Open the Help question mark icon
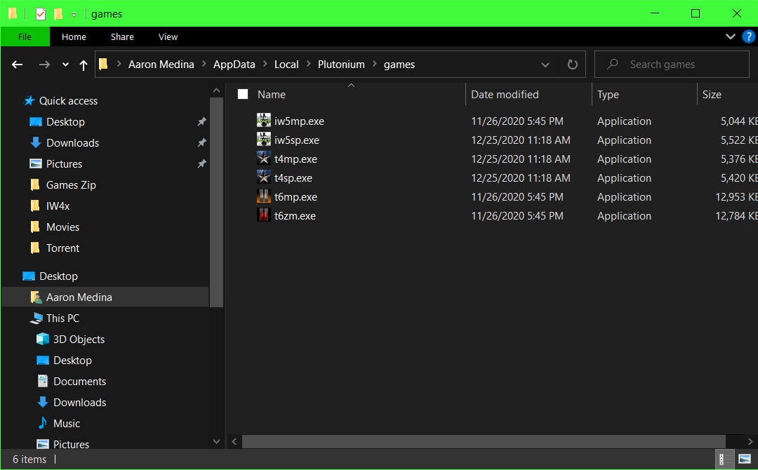The height and width of the screenshot is (470, 758). click(x=748, y=36)
